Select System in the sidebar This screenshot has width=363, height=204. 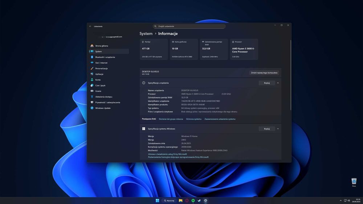click(x=109, y=51)
